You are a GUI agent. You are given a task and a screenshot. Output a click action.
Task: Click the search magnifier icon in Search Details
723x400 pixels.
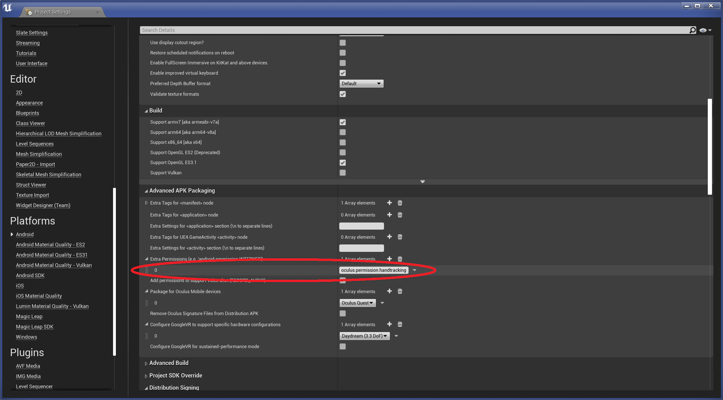(692, 30)
